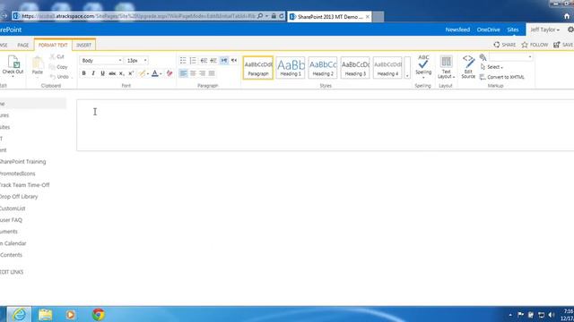This screenshot has height=322, width=574.
Task: Click the Copy button
Action: click(x=58, y=67)
